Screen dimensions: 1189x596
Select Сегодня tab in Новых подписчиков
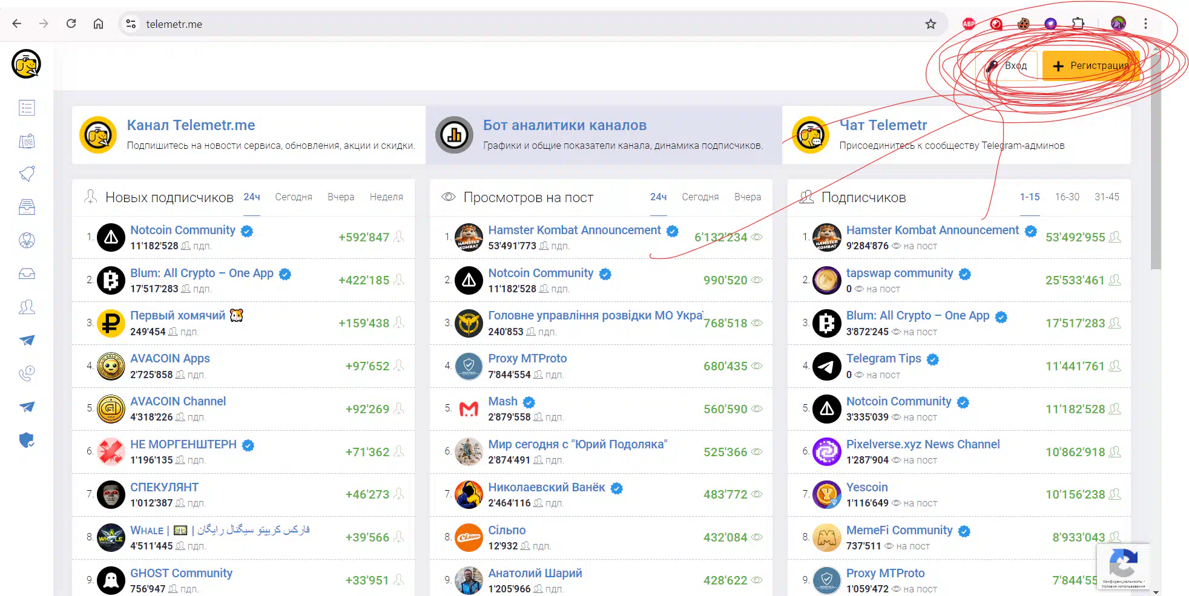click(294, 197)
